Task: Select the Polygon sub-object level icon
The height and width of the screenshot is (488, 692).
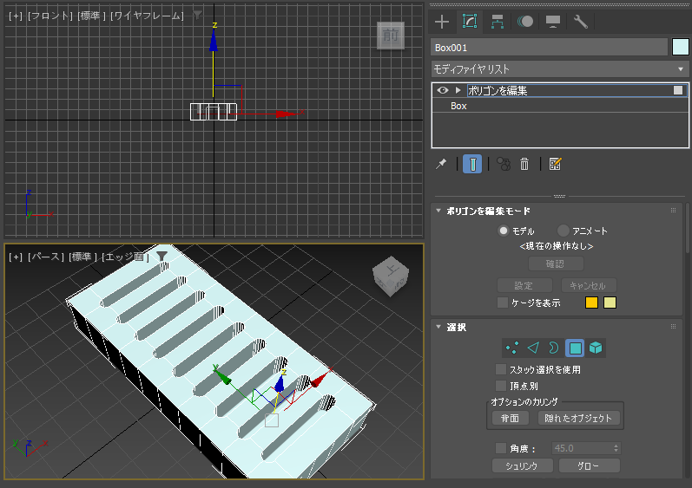Action: pos(575,348)
